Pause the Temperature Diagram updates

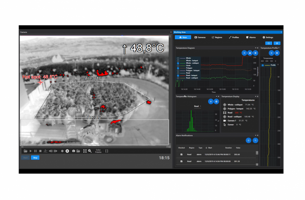[x=244, y=53]
